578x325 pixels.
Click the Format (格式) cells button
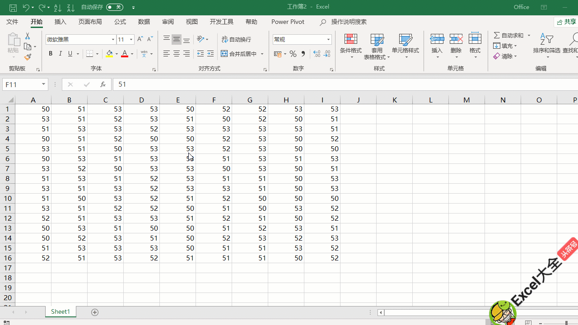click(x=475, y=46)
